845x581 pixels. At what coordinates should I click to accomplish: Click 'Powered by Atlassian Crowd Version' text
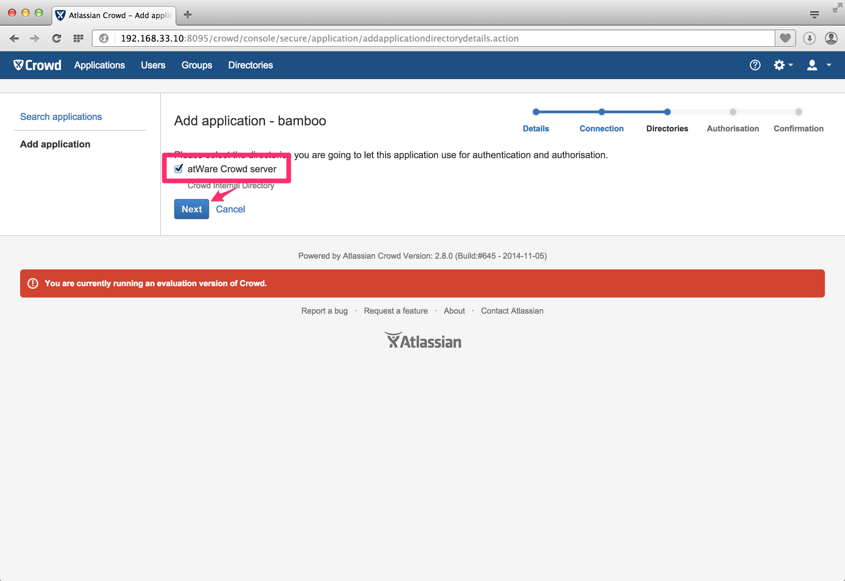pos(422,256)
